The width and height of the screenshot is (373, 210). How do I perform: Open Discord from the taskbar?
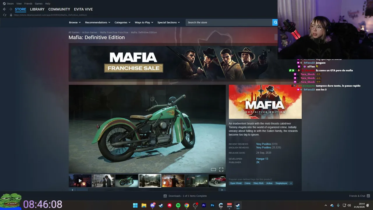pos(152,205)
